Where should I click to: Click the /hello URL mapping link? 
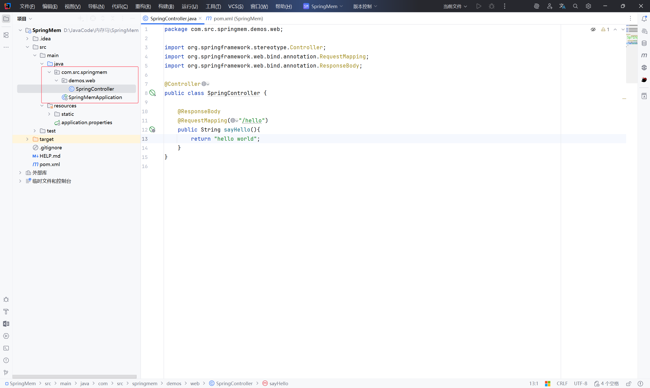[x=252, y=121]
